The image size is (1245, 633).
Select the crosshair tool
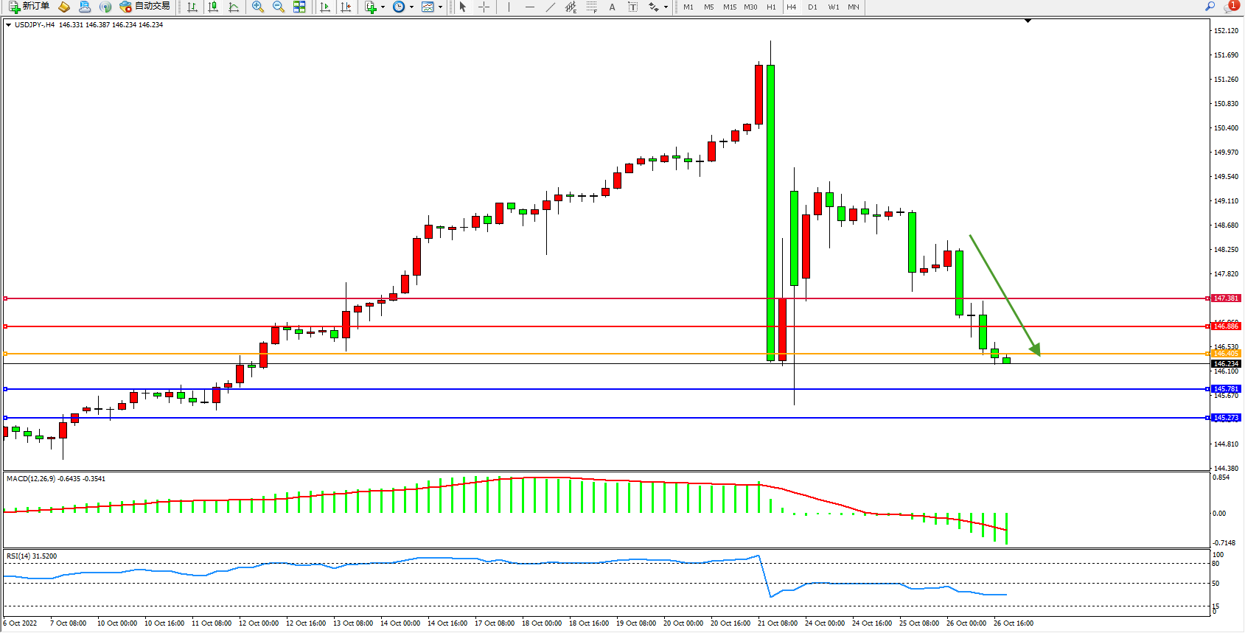[x=484, y=7]
